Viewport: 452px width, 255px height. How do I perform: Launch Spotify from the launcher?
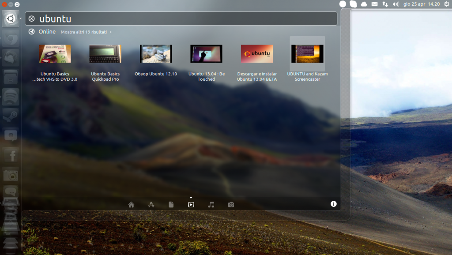[11, 97]
